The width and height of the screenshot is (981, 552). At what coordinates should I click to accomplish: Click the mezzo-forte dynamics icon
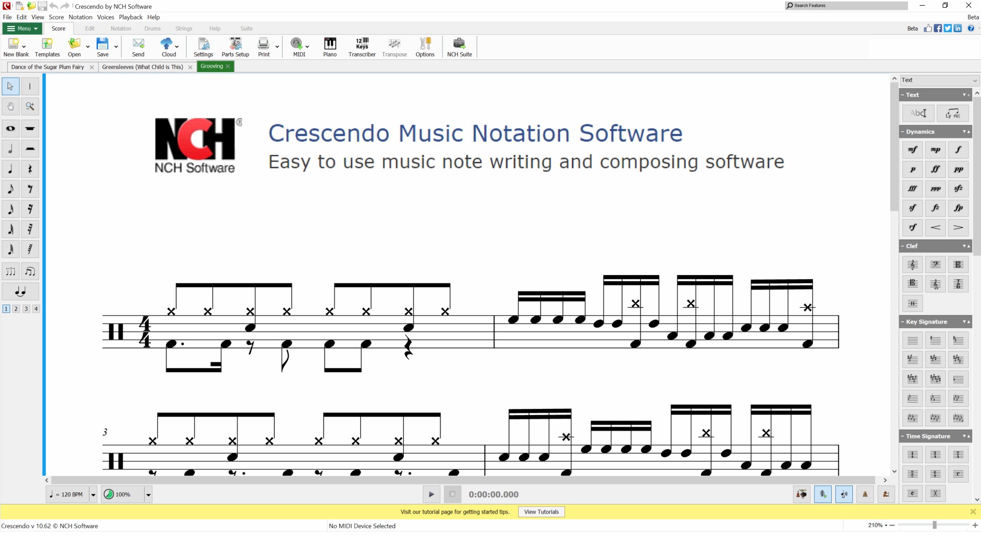click(912, 150)
